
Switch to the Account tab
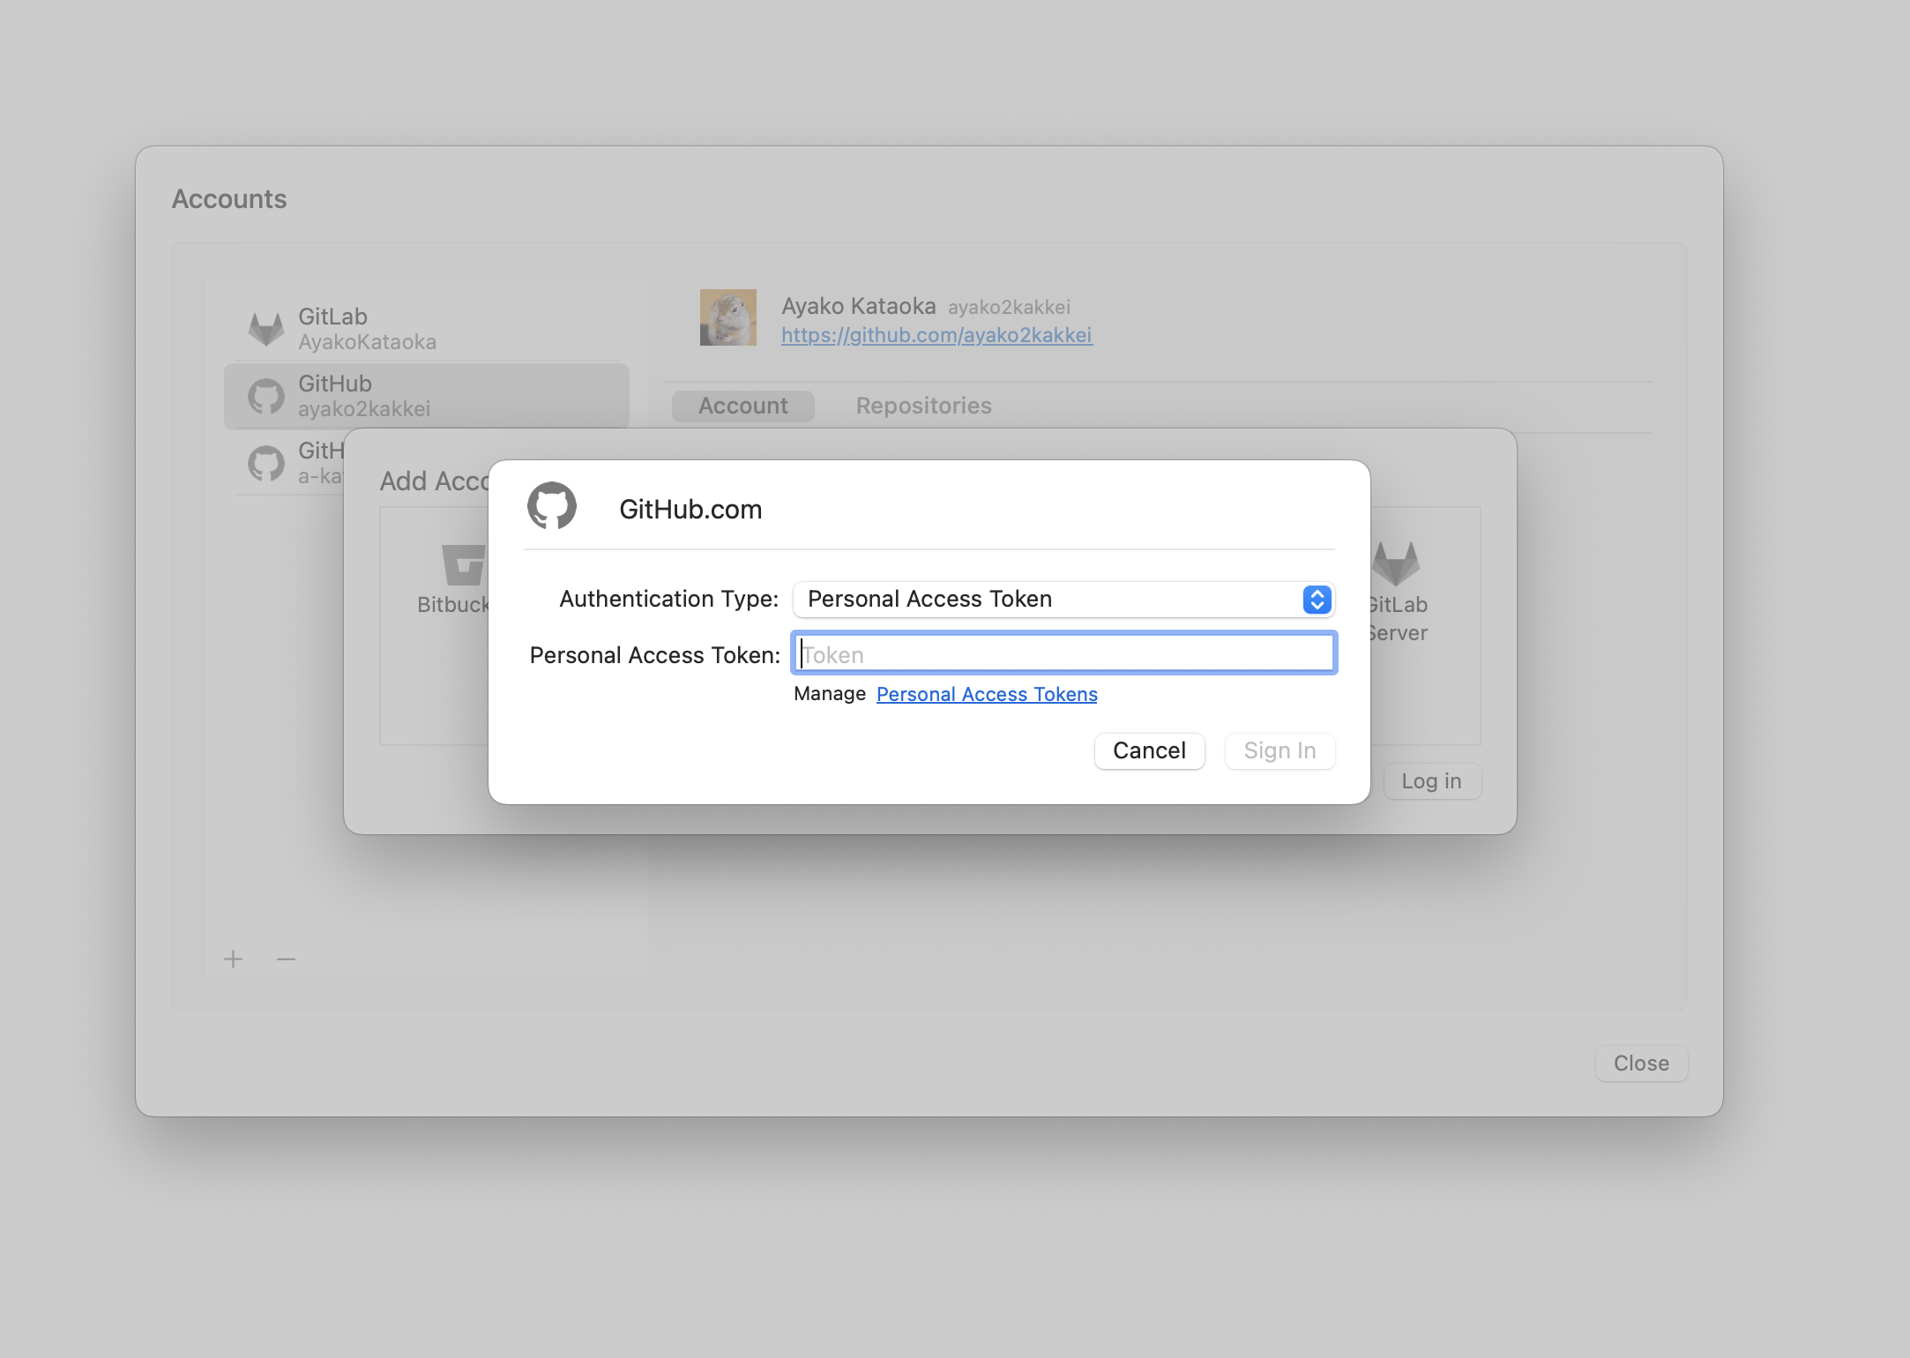742,406
